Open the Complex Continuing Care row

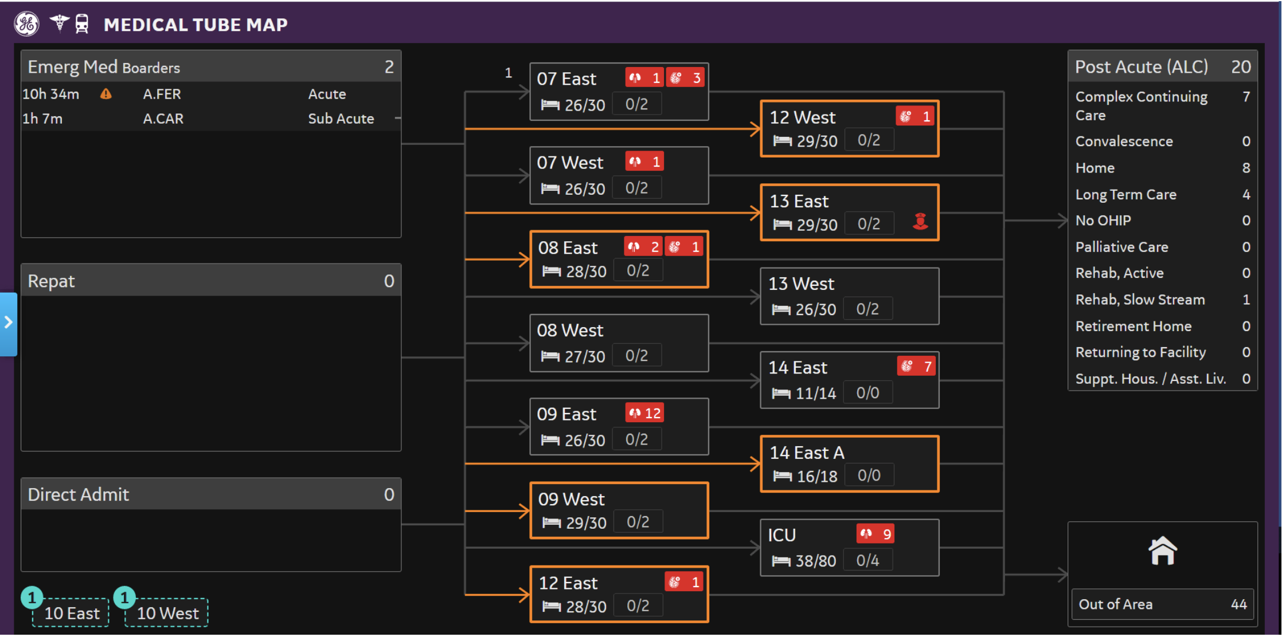click(x=1162, y=106)
